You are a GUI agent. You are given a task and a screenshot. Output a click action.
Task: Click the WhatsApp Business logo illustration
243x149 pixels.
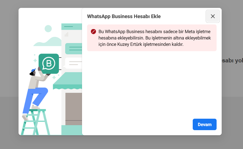(49, 64)
